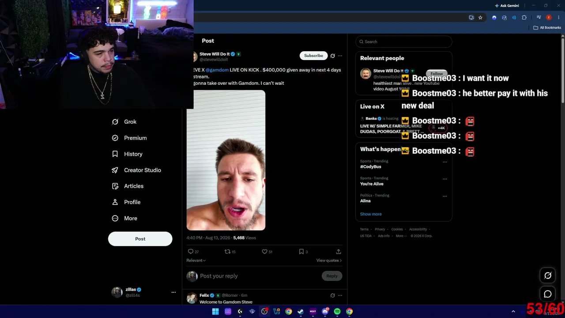Click the X search field
Image resolution: width=565 pixels, height=318 pixels.
pos(403,42)
